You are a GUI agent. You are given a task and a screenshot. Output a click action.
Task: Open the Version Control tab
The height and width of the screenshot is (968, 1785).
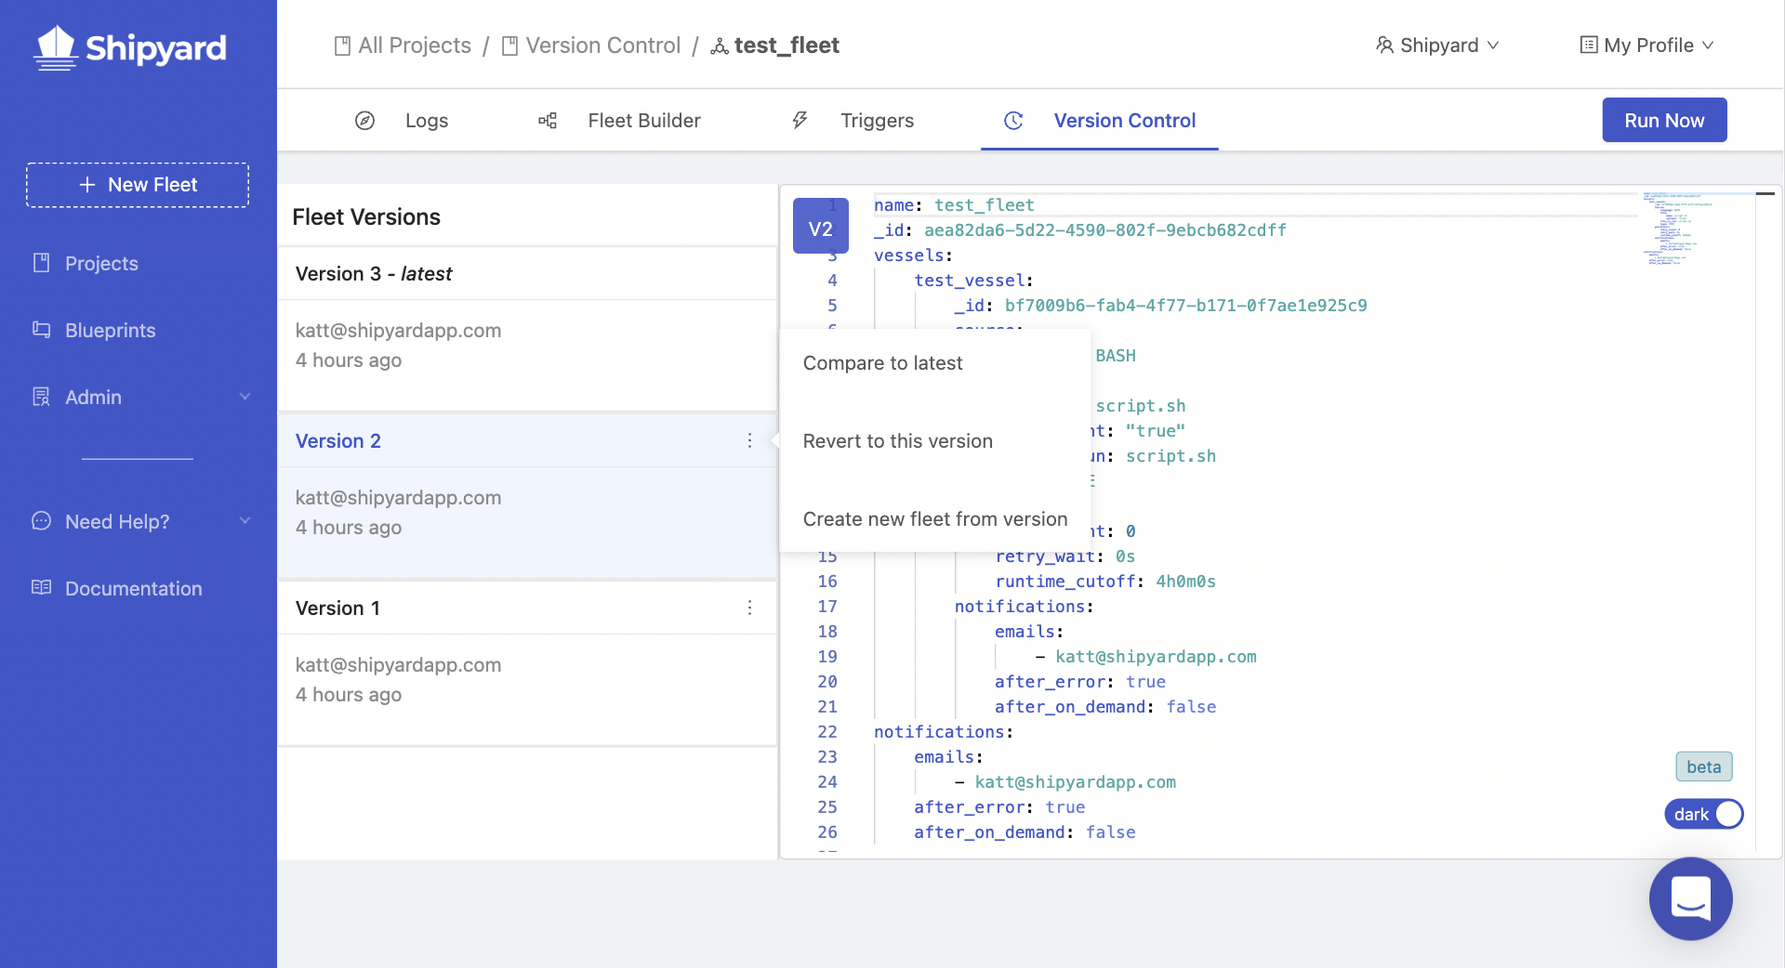coord(1100,121)
